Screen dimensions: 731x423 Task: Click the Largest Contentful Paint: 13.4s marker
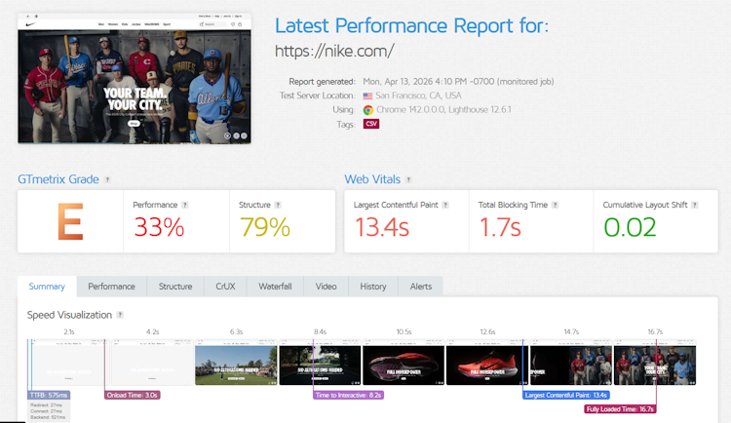tap(565, 395)
